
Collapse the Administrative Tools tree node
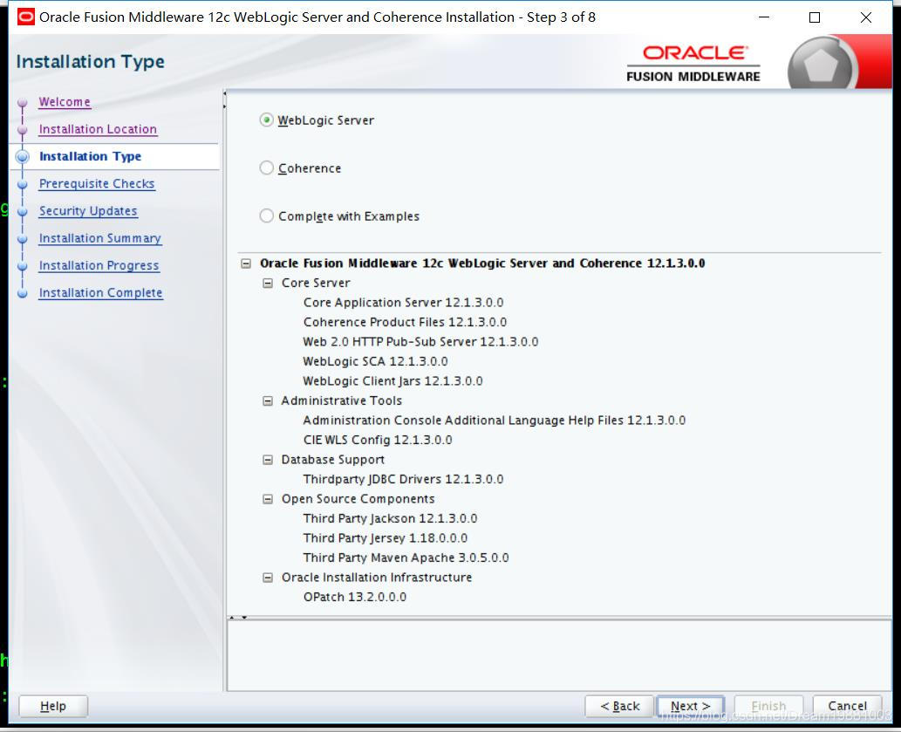pos(268,401)
